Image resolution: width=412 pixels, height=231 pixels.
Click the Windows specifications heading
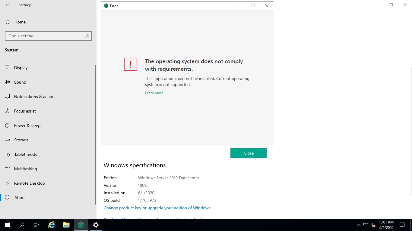pyautogui.click(x=135, y=165)
